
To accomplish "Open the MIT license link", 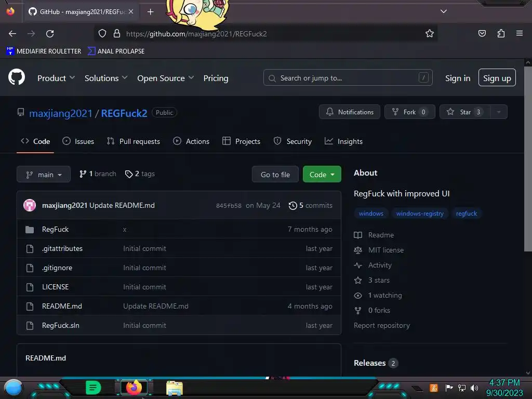I will [379, 250].
